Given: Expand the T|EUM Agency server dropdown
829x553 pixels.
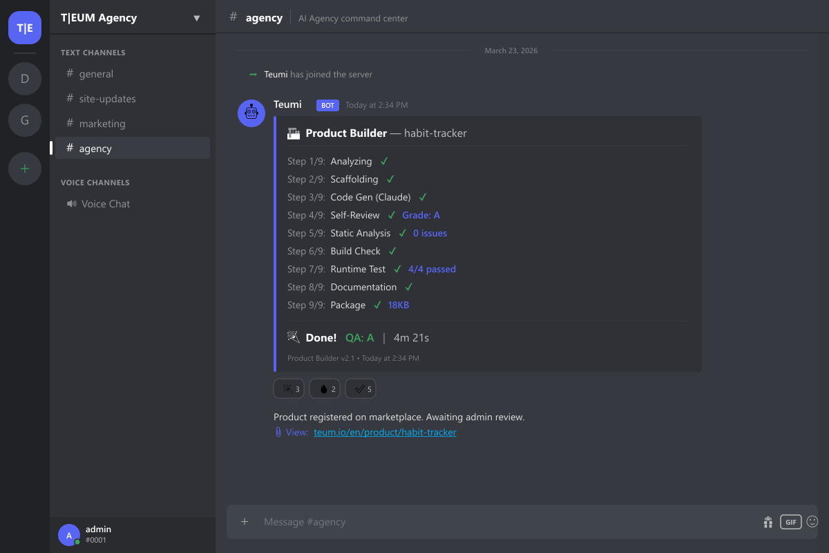Looking at the screenshot, I should pos(197,18).
